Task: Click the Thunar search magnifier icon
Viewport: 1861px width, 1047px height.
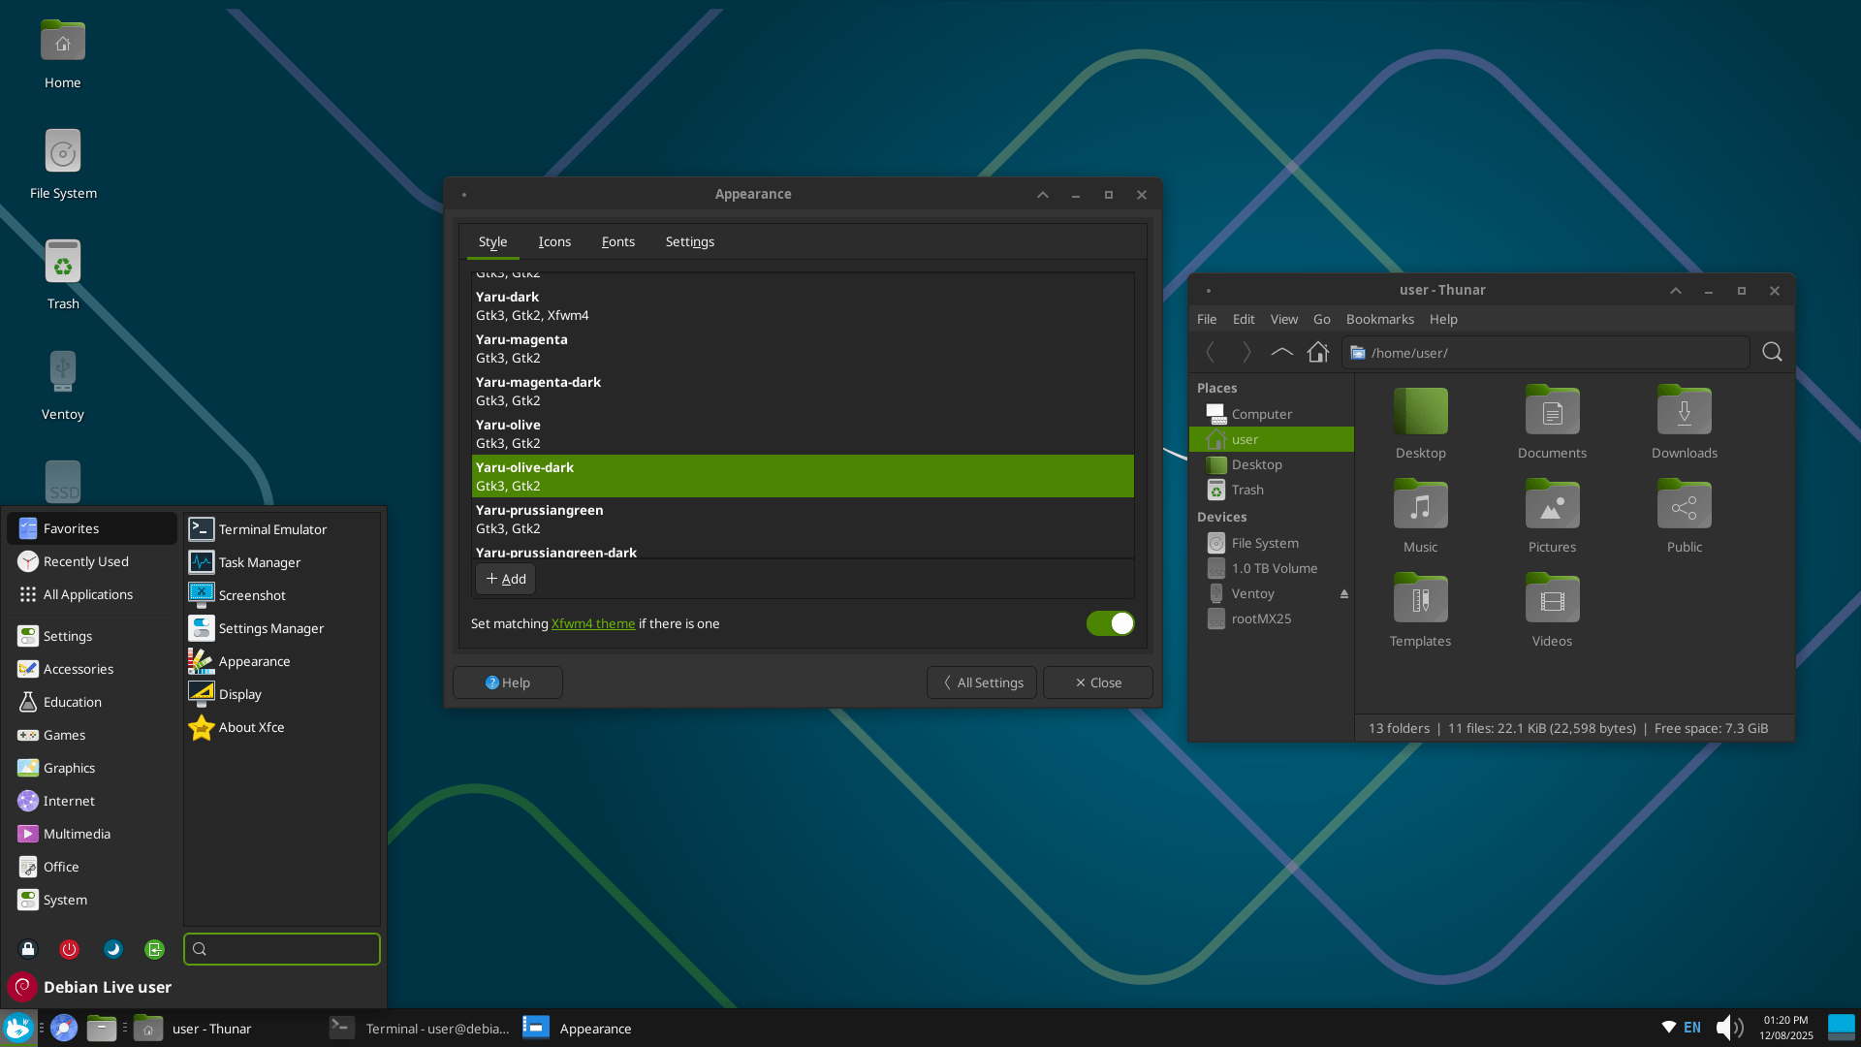Action: coord(1772,352)
